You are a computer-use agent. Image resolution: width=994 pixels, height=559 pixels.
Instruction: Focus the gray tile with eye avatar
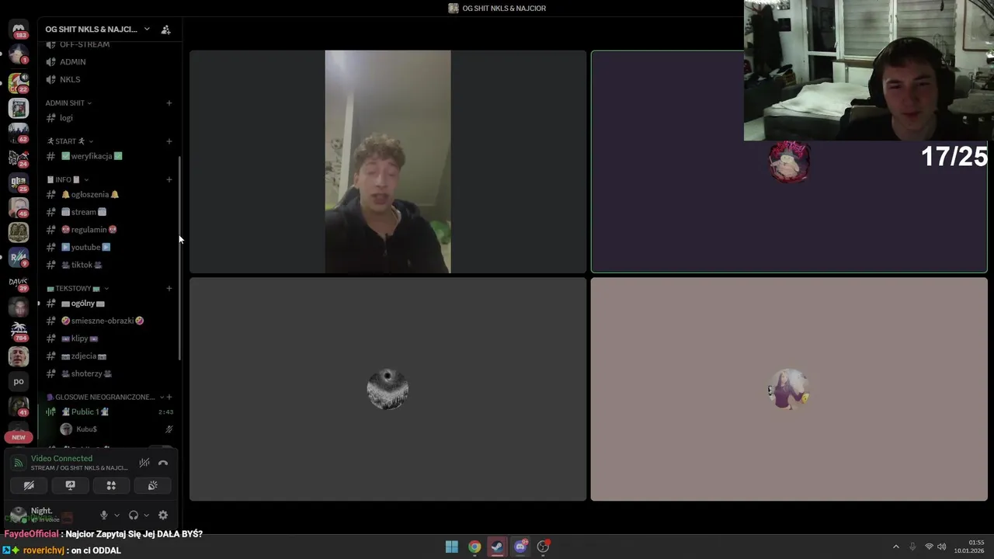(388, 389)
